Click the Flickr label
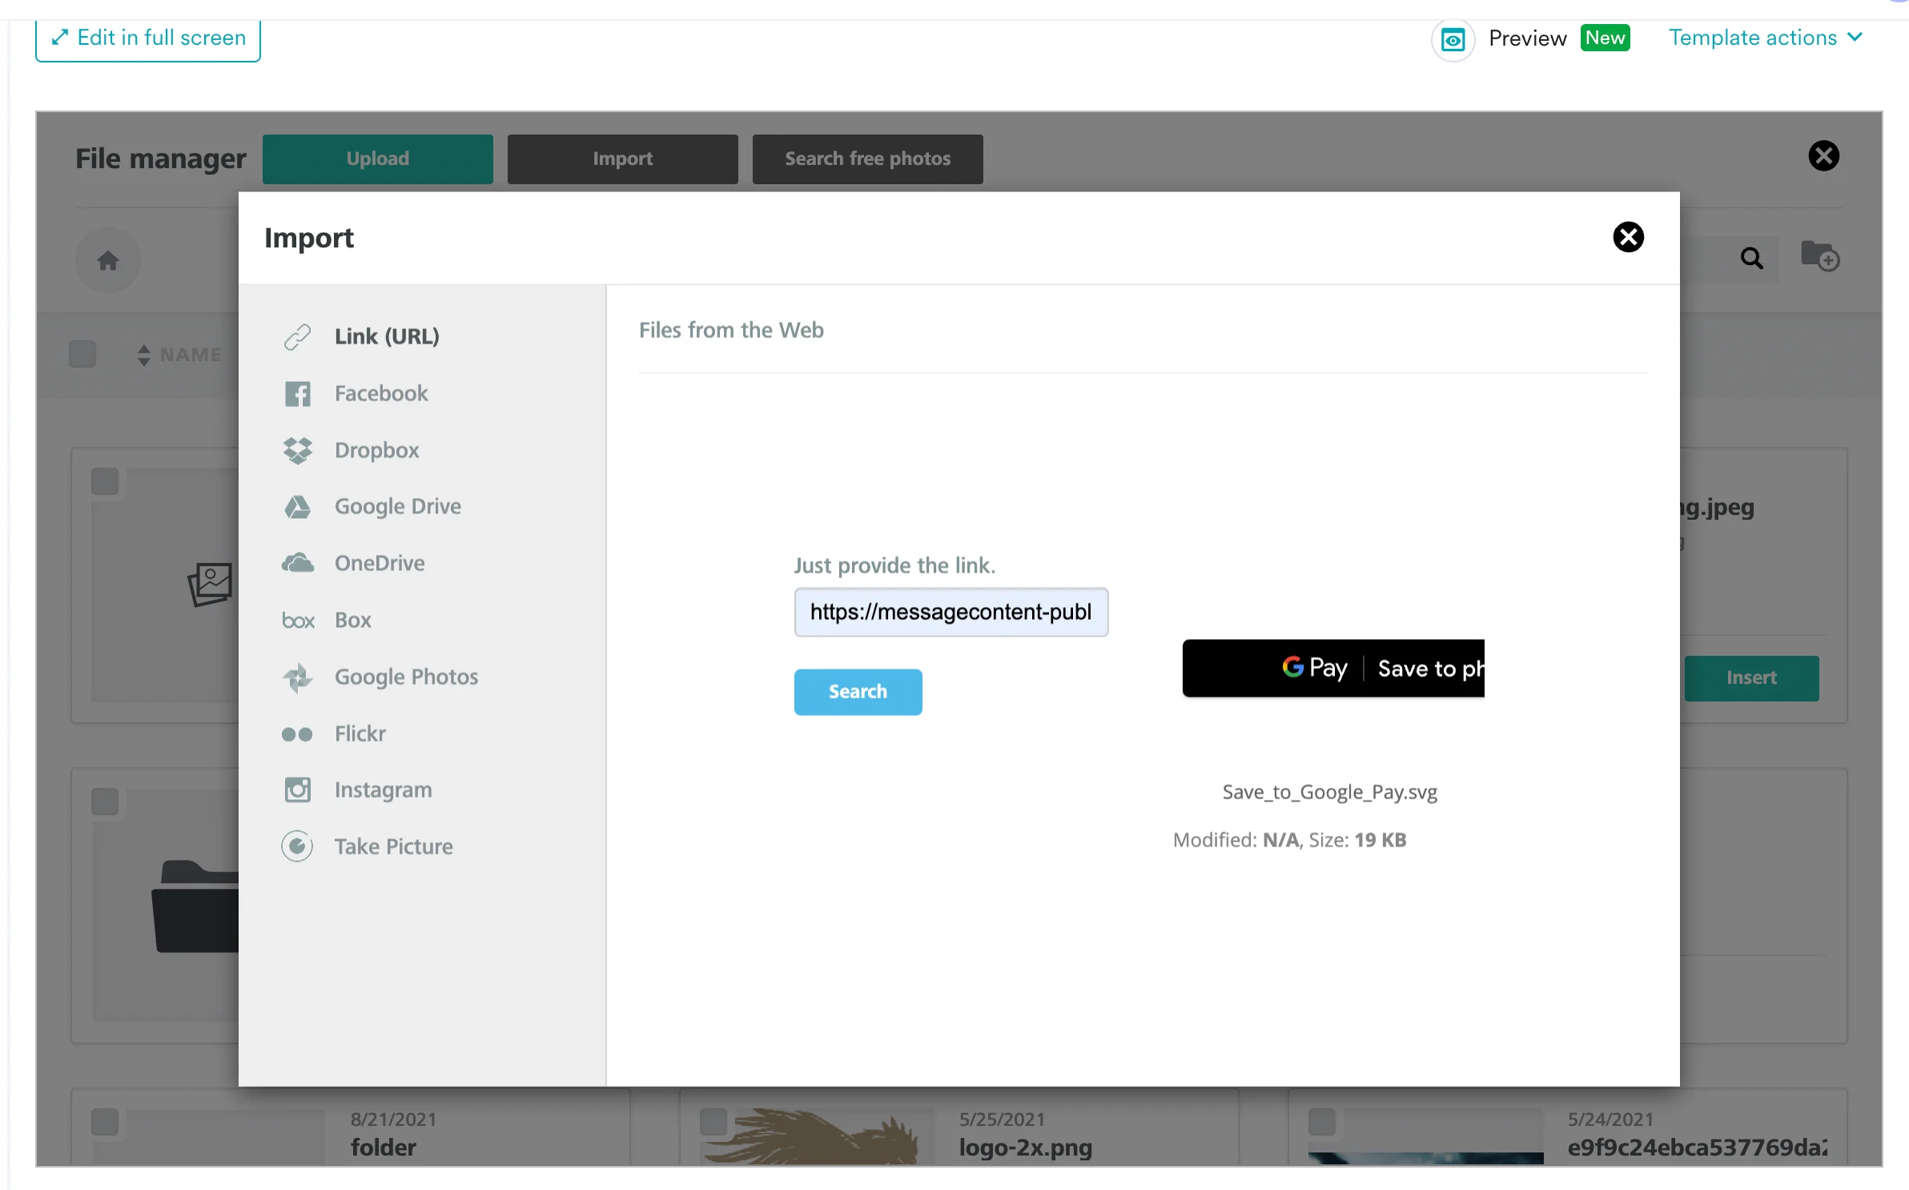Viewport: 1909px width, 1190px height. (x=360, y=734)
